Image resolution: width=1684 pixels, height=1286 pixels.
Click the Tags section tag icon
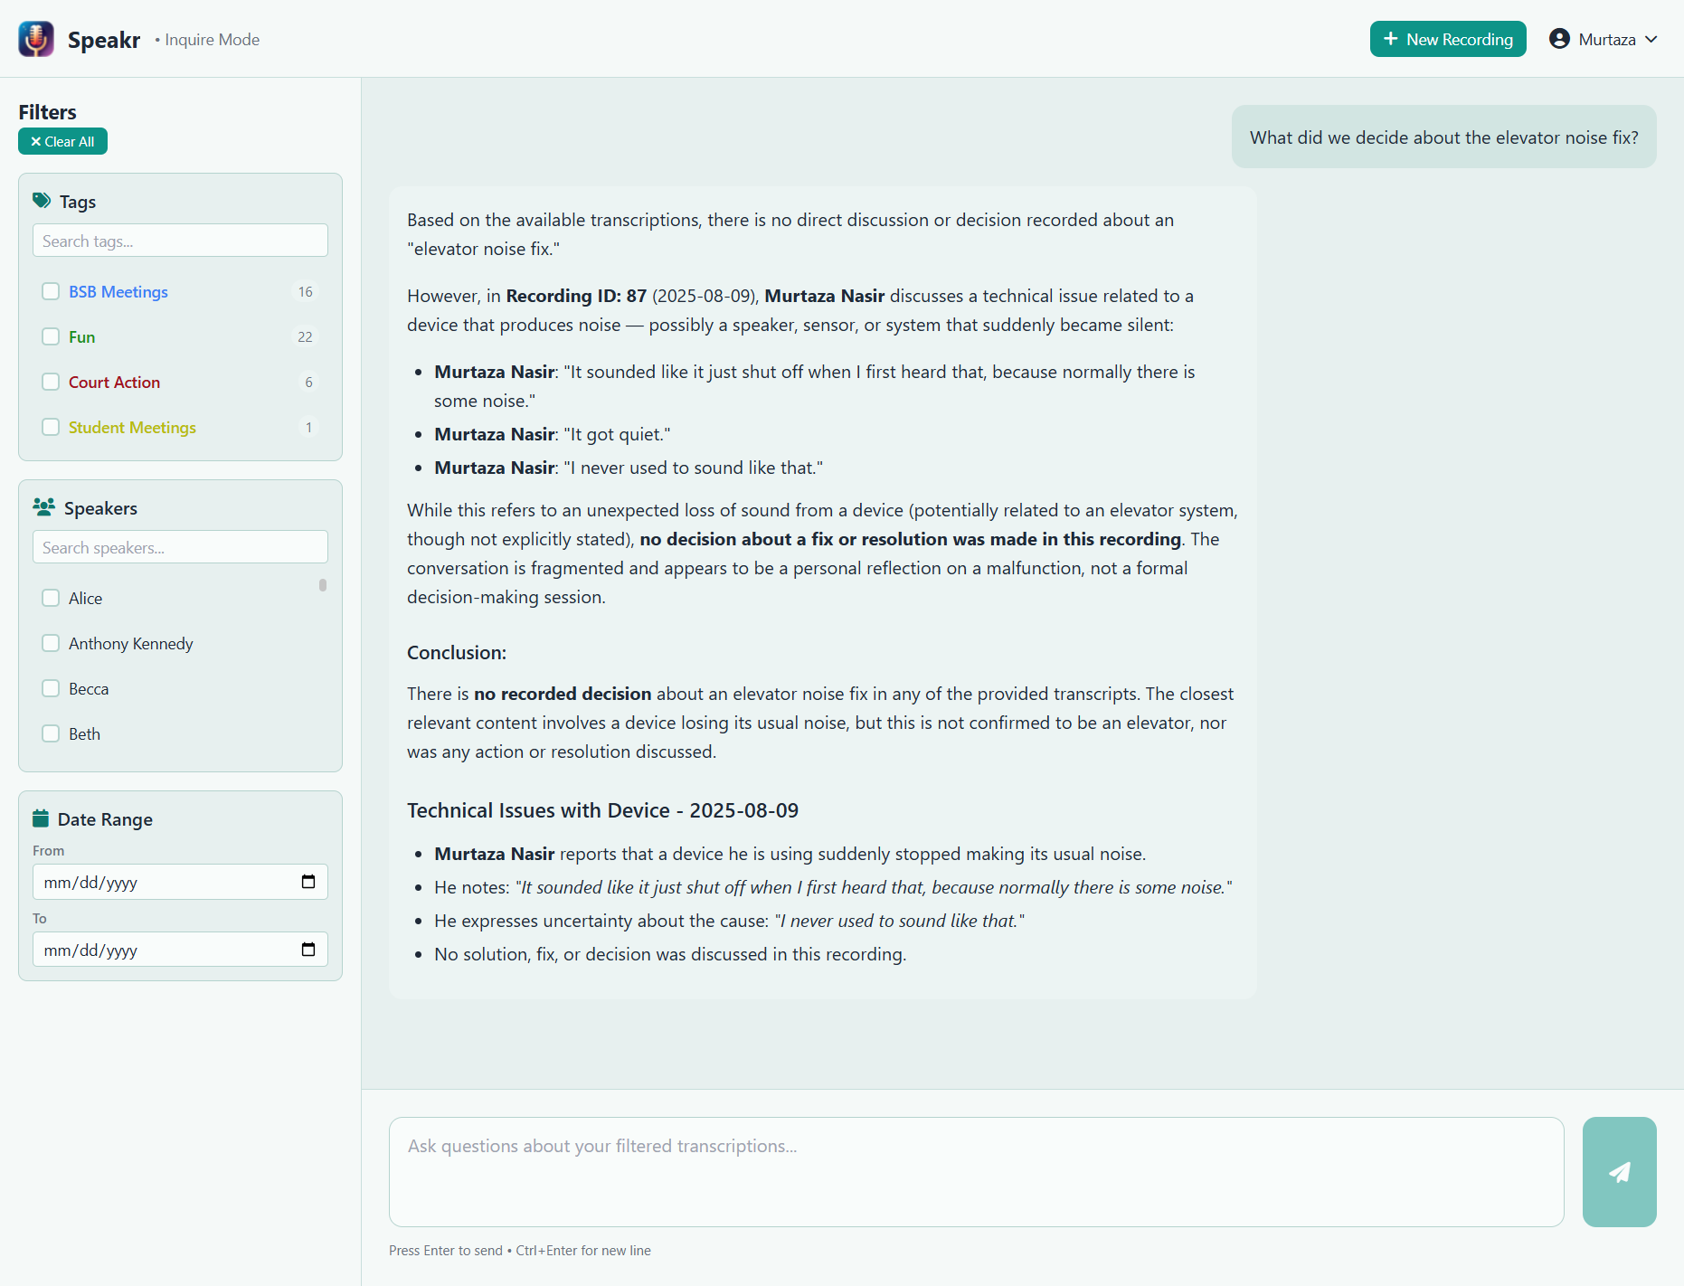point(42,201)
